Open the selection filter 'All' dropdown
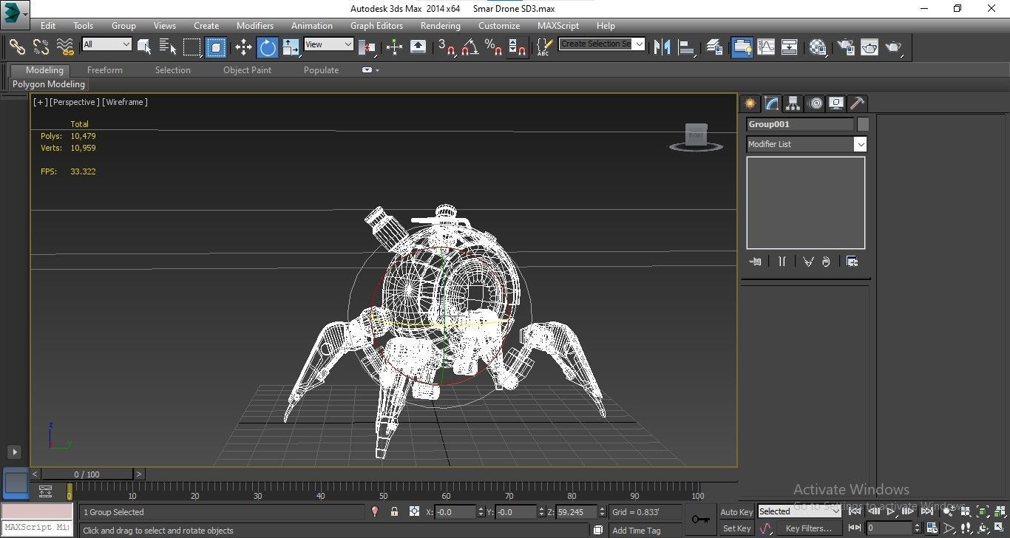This screenshot has height=538, width=1010. 106,44
